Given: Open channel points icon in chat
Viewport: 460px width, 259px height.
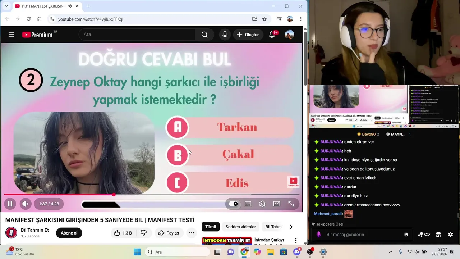Looking at the screenshot, I should (424, 235).
